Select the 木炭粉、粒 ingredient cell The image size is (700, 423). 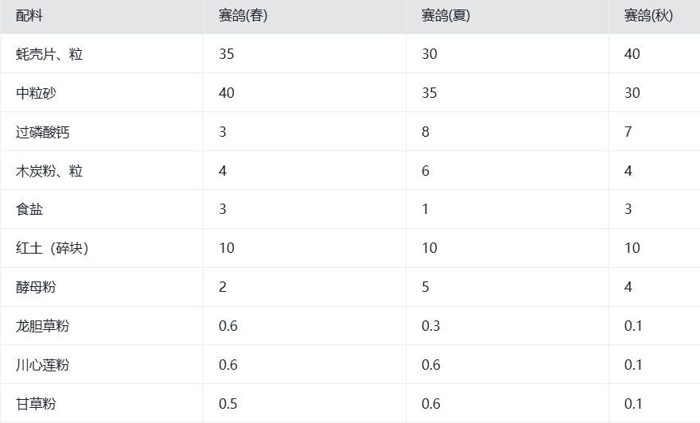49,171
